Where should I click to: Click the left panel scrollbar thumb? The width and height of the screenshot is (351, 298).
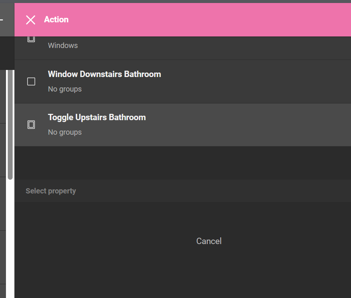click(x=10, y=123)
